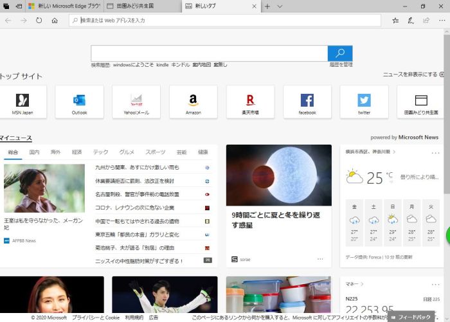
Task: Open the favorites hub star icon
Action: (x=395, y=21)
